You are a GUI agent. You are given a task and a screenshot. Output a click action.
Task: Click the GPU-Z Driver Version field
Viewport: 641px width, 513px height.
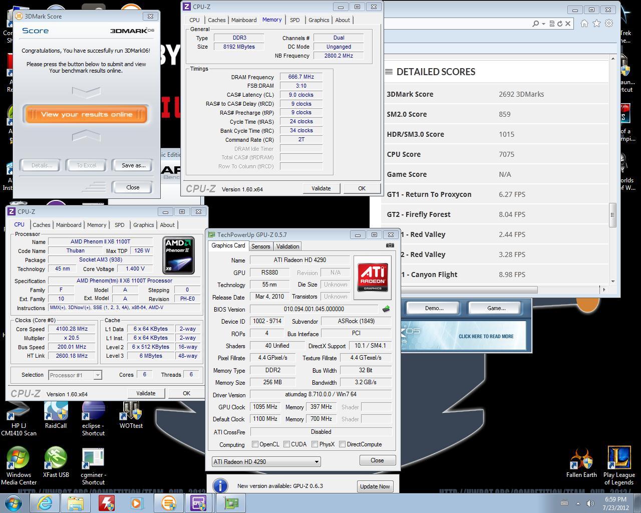[321, 394]
